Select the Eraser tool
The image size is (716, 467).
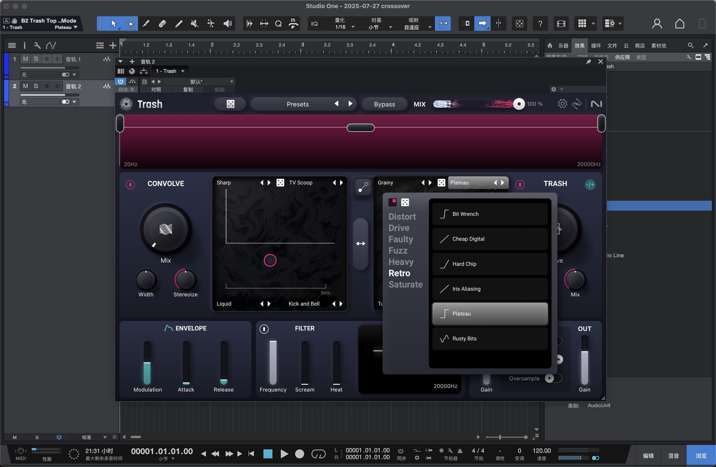click(x=162, y=23)
